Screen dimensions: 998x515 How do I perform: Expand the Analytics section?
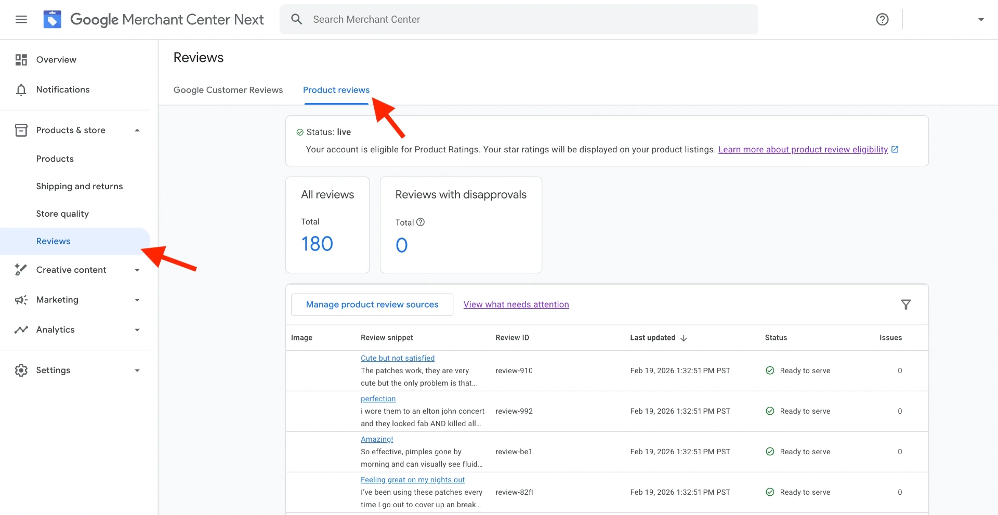point(137,330)
